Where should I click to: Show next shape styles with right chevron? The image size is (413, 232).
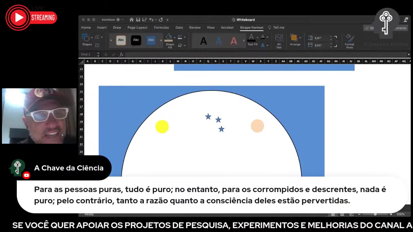[x=161, y=40]
